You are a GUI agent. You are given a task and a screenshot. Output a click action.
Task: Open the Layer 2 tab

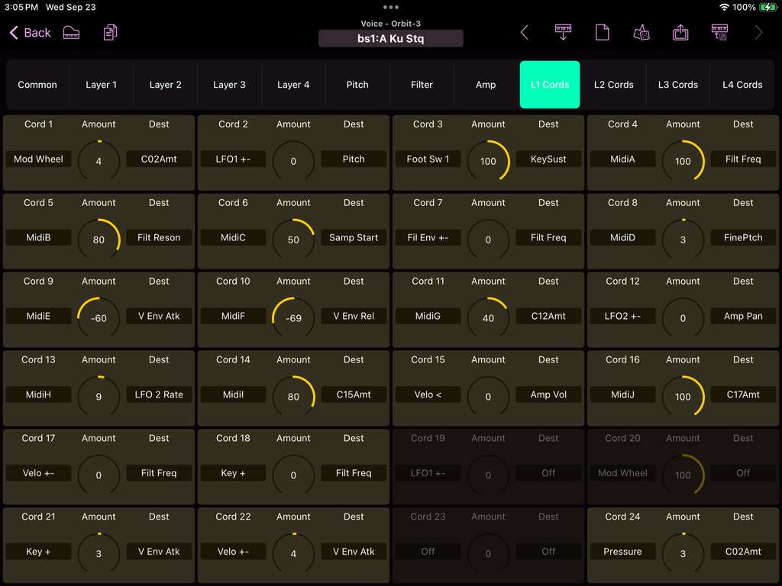coord(166,85)
